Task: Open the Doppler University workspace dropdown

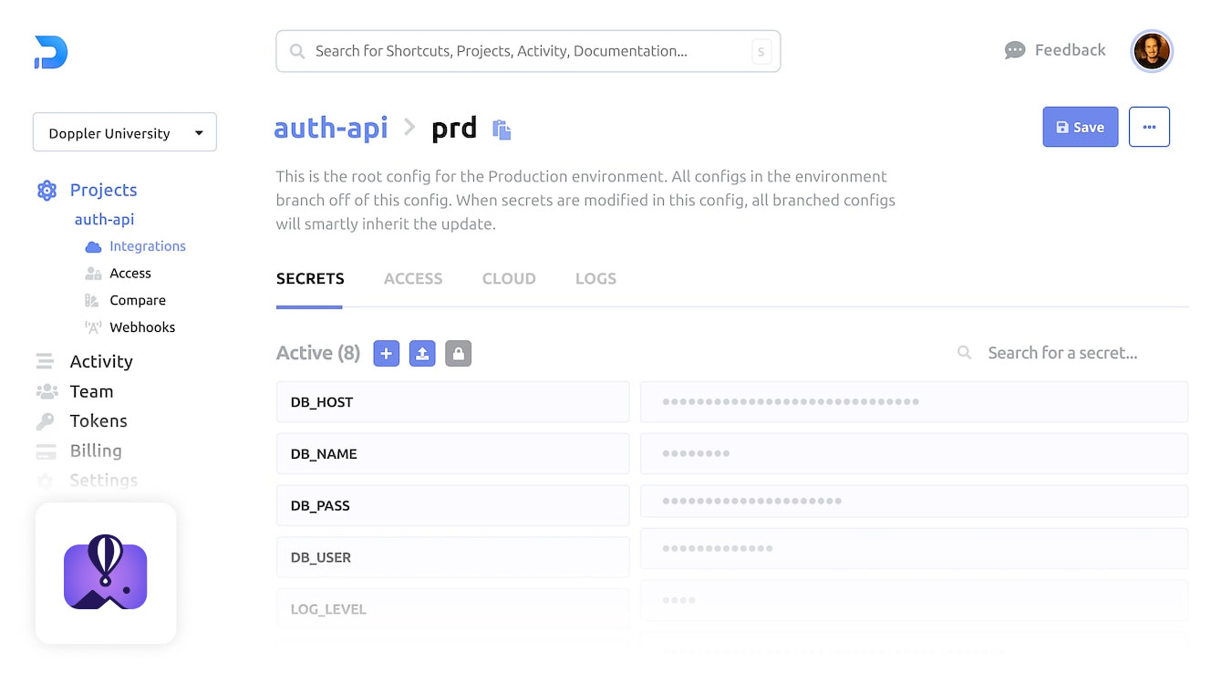Action: [x=124, y=132]
